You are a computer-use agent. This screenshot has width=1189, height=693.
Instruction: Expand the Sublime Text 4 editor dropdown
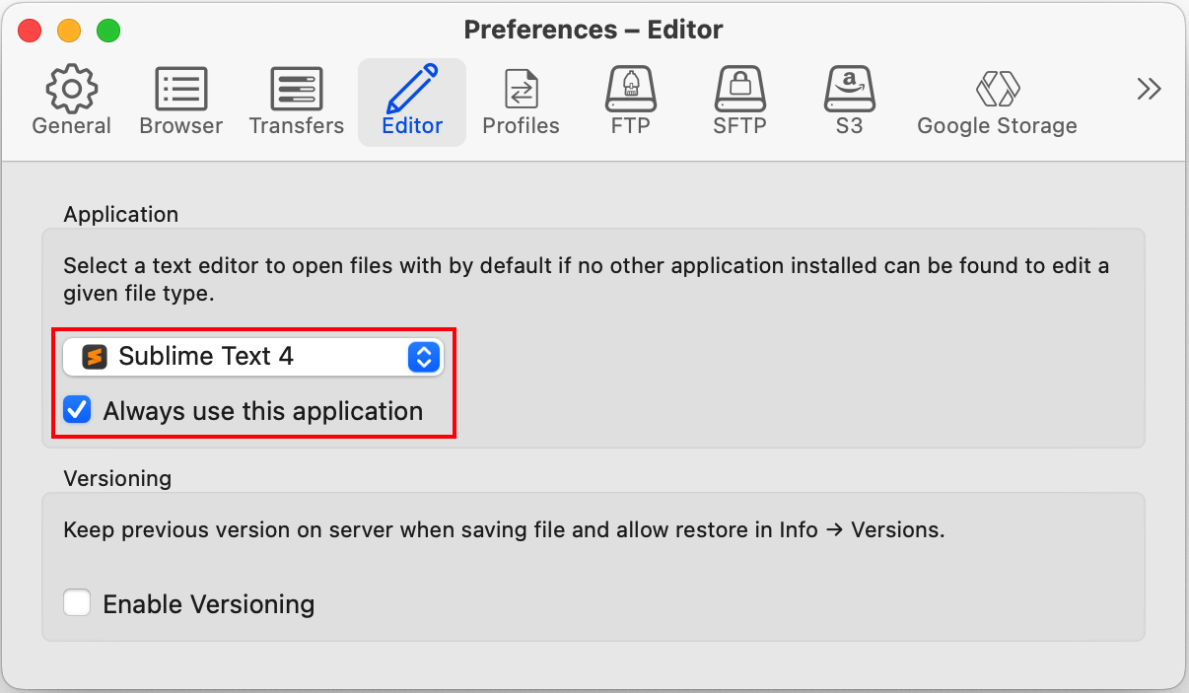253,357
